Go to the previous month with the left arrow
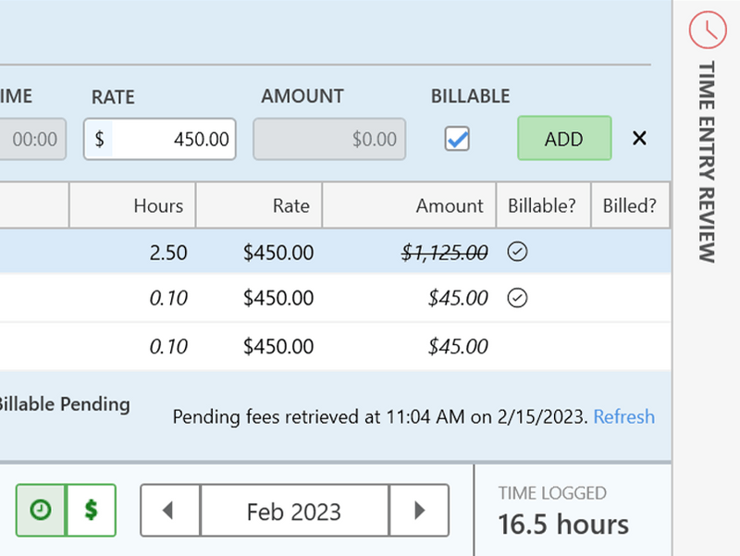This screenshot has height=556, width=740. point(169,510)
